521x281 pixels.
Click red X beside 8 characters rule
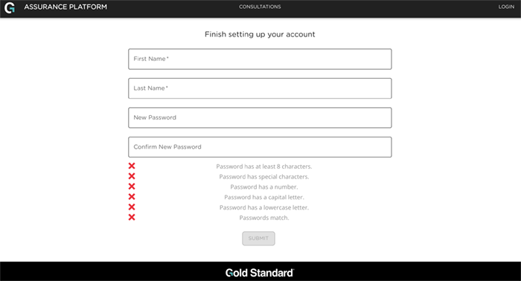coord(132,166)
